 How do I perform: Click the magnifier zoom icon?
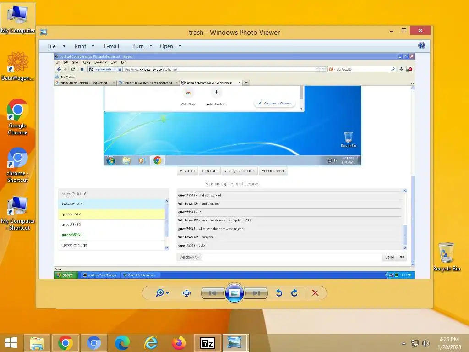tap(160, 293)
